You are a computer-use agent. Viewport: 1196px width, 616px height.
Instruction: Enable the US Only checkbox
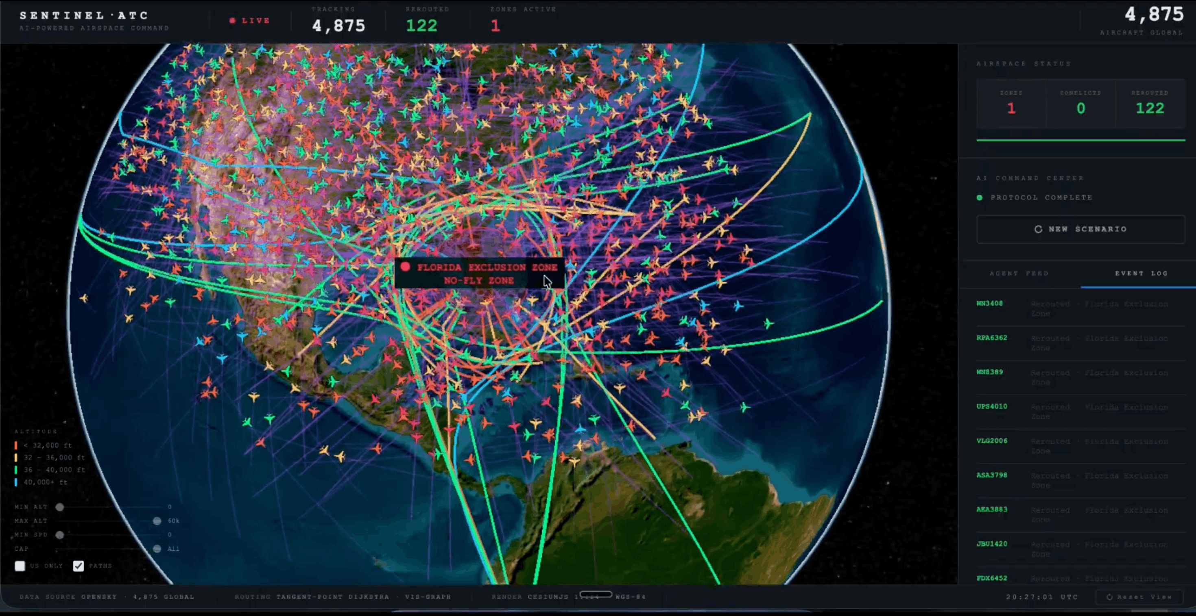click(x=20, y=566)
